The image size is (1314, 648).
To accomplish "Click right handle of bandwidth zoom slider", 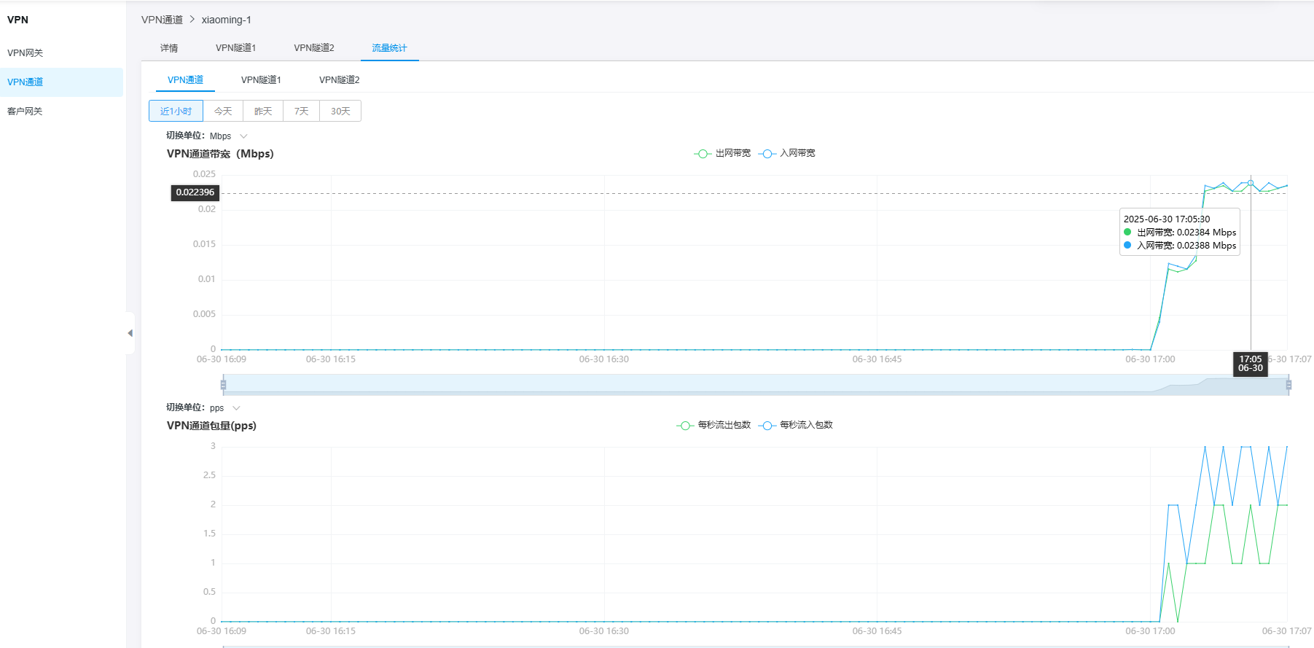I will [x=1288, y=384].
